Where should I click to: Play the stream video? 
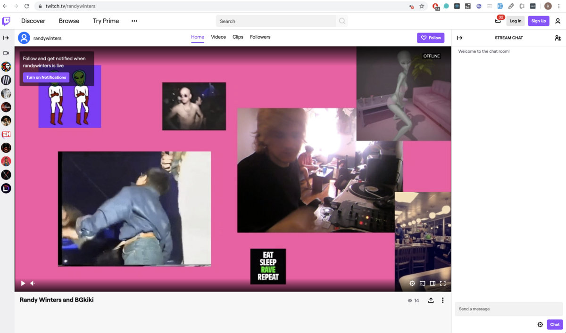(x=23, y=284)
